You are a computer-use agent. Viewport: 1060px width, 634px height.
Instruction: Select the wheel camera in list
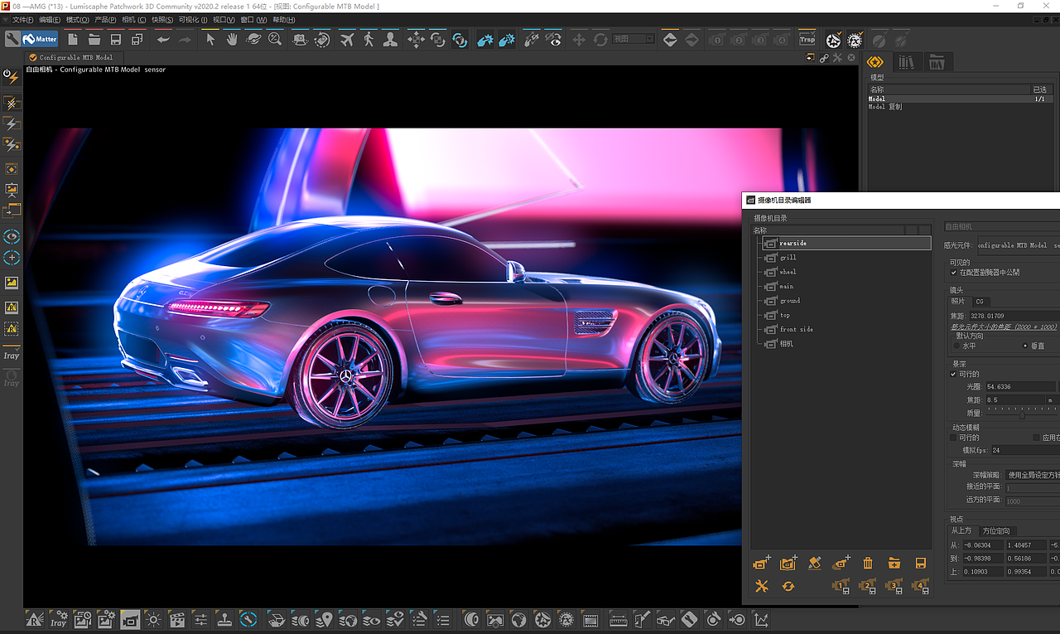tap(788, 272)
